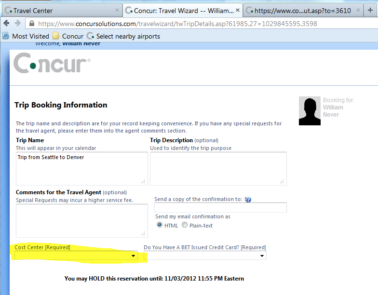378x295 pixels.
Task: Click resize grip of Trip Description box
Action: [282, 181]
